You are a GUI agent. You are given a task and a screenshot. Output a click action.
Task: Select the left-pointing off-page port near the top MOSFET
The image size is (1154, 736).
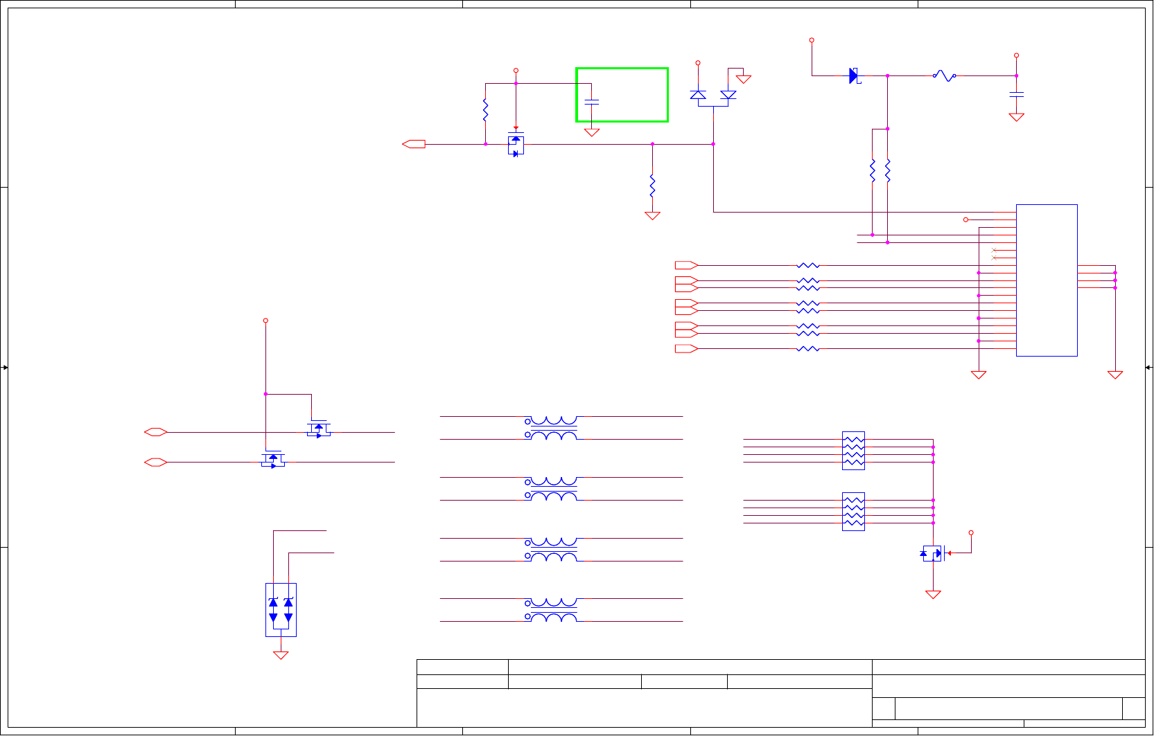point(414,144)
